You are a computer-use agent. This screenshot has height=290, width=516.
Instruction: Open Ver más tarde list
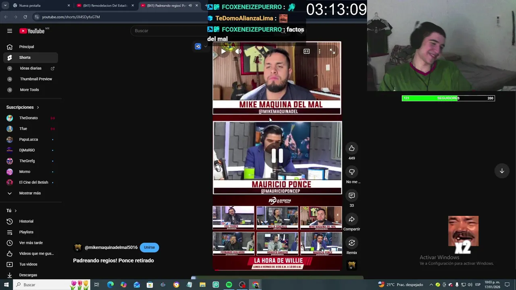coord(31,243)
